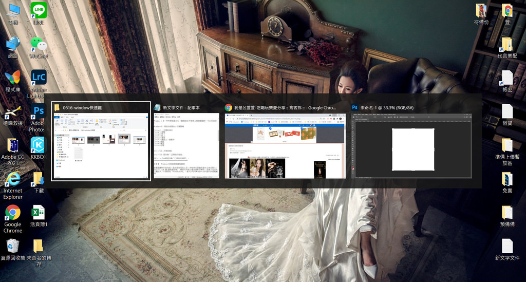
Task: Open the 個資 document icon
Action: tap(507, 115)
